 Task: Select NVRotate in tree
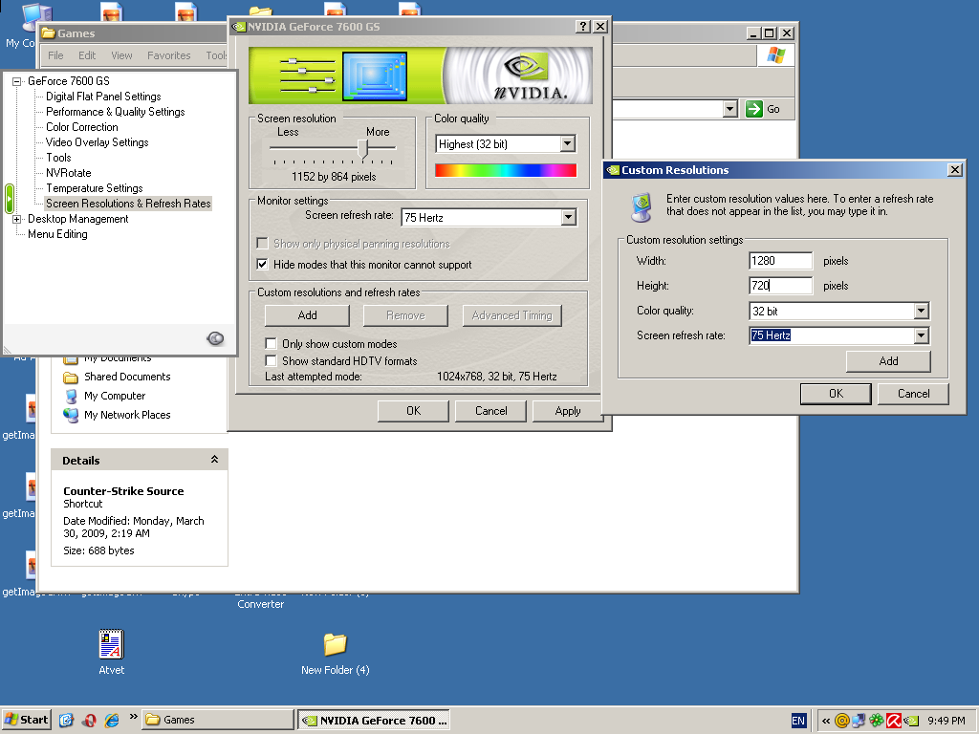point(68,173)
